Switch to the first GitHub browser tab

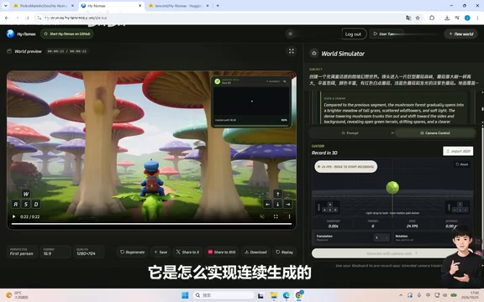(44, 6)
